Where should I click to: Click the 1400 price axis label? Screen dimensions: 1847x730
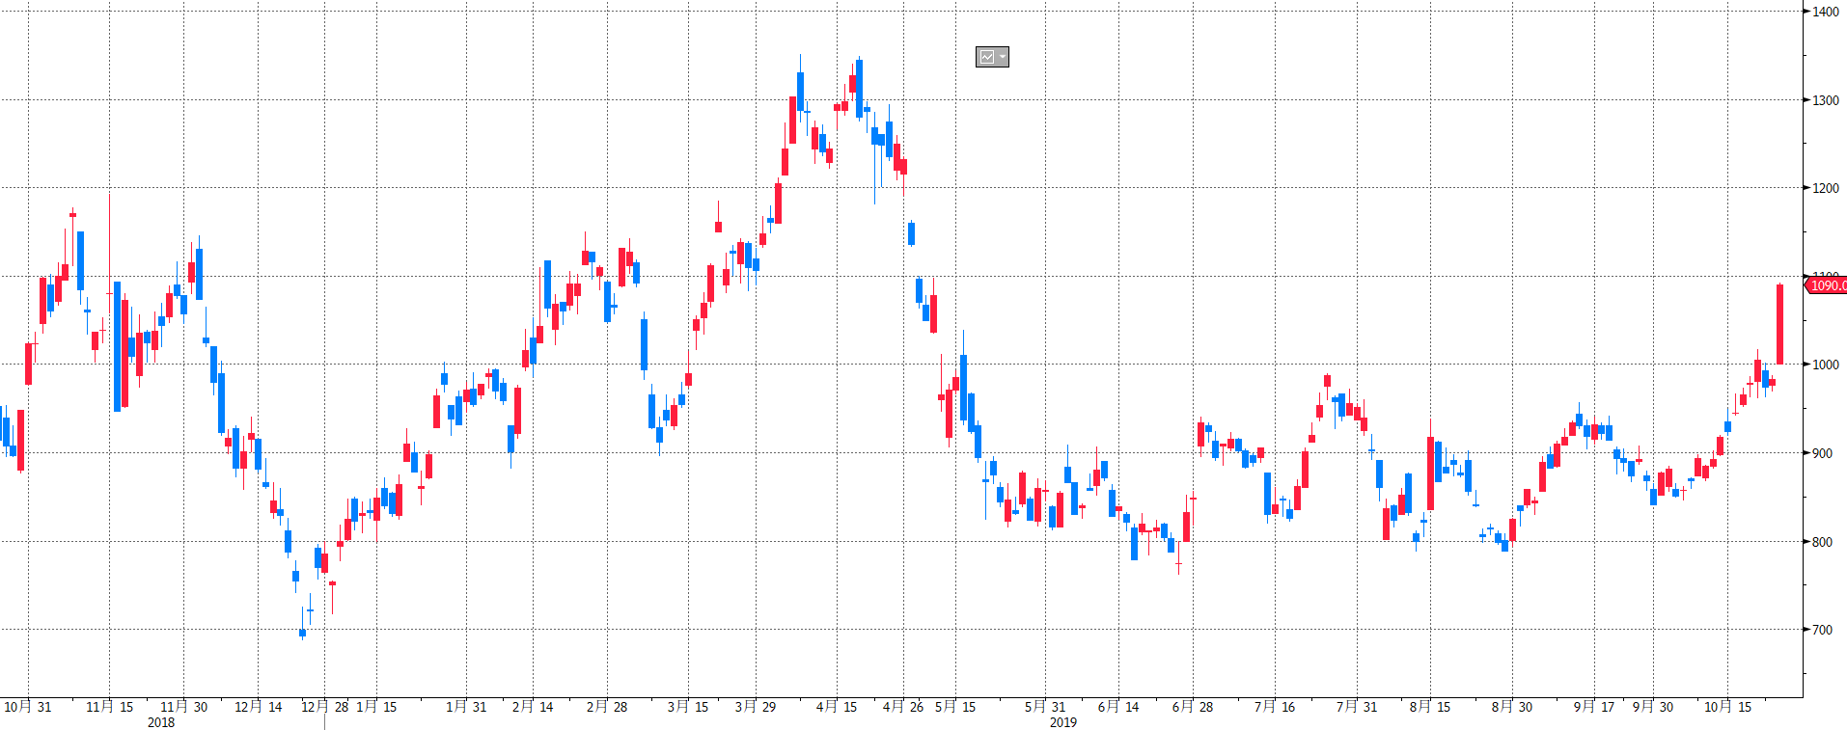1825,12
